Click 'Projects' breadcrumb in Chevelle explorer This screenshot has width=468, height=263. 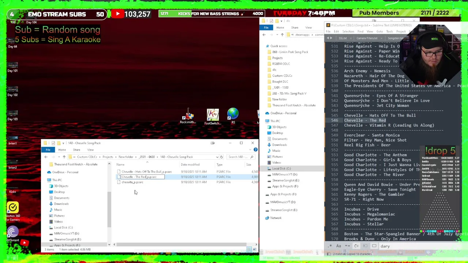pos(107,157)
